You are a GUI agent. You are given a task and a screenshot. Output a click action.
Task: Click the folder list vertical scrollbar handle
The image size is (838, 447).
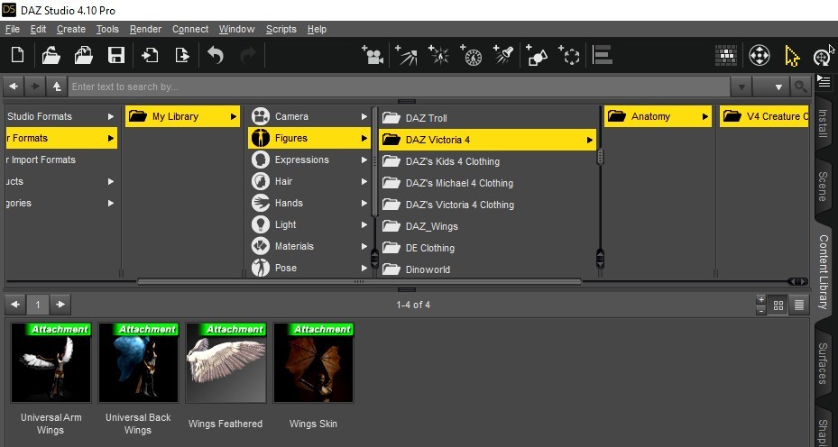[600, 156]
